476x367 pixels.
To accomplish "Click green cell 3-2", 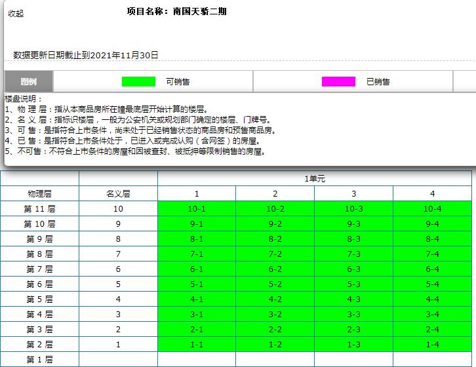I will 275,314.
